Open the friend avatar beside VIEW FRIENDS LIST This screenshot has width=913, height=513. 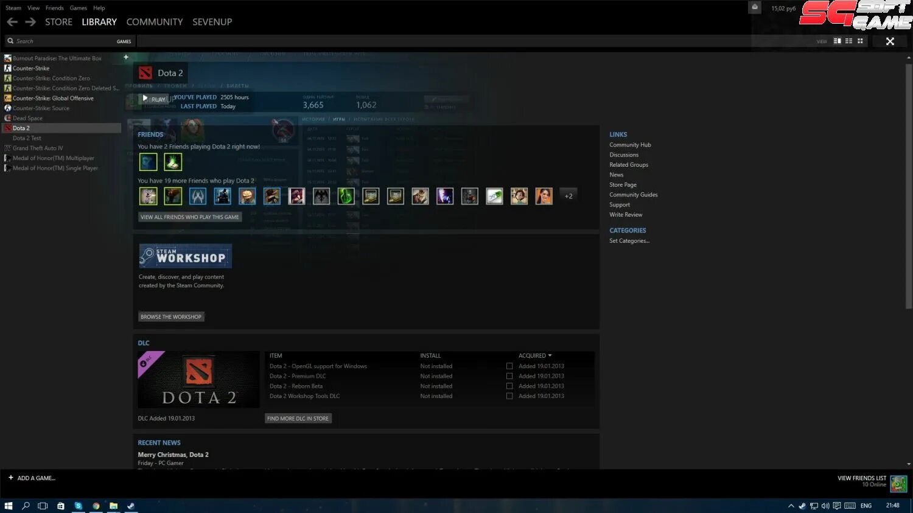click(898, 484)
